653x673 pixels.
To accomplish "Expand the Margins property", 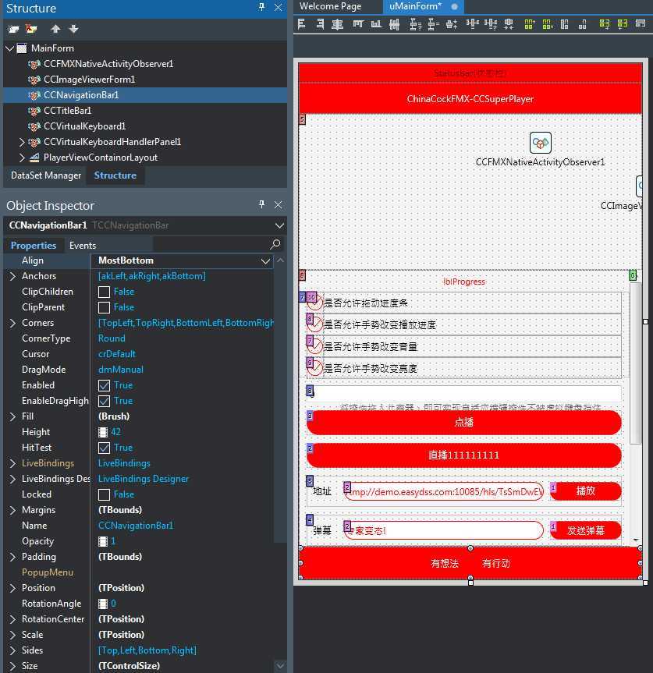I will (12, 510).
